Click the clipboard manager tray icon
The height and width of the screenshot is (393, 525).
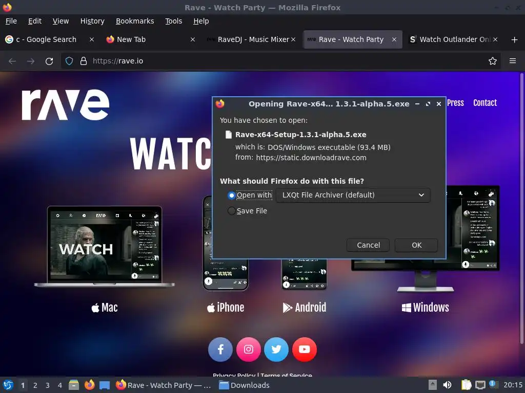coord(466,385)
